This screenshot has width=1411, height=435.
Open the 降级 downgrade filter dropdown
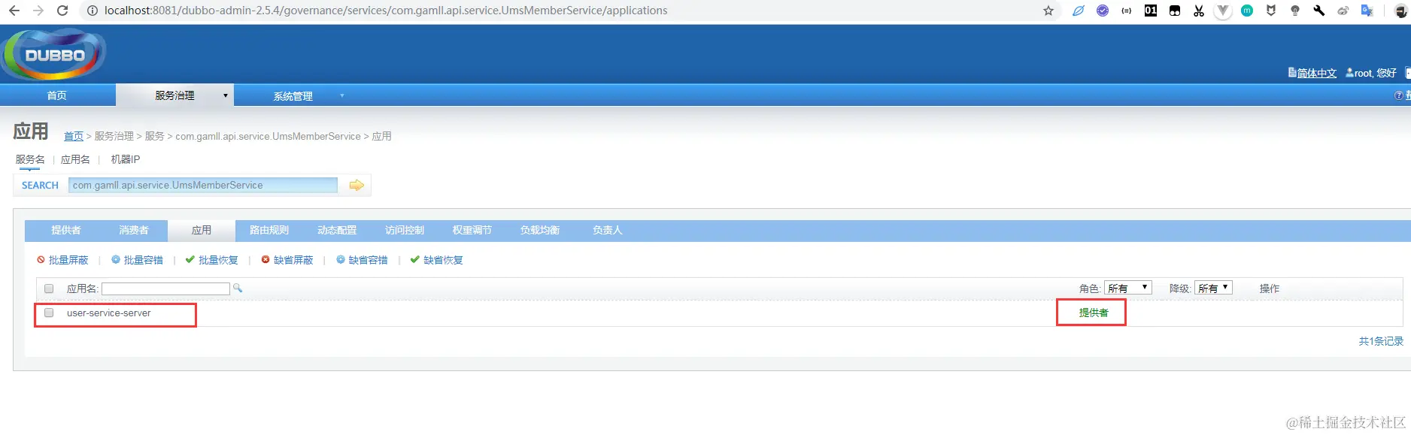point(1213,288)
